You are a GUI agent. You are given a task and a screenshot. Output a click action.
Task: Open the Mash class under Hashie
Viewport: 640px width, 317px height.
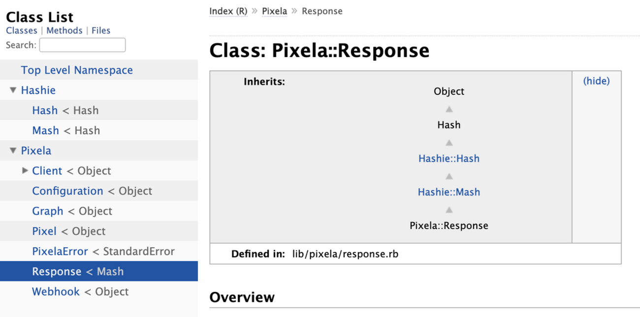coord(45,131)
